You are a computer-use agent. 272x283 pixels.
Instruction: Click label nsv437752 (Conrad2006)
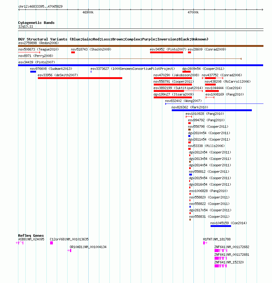click(222, 75)
